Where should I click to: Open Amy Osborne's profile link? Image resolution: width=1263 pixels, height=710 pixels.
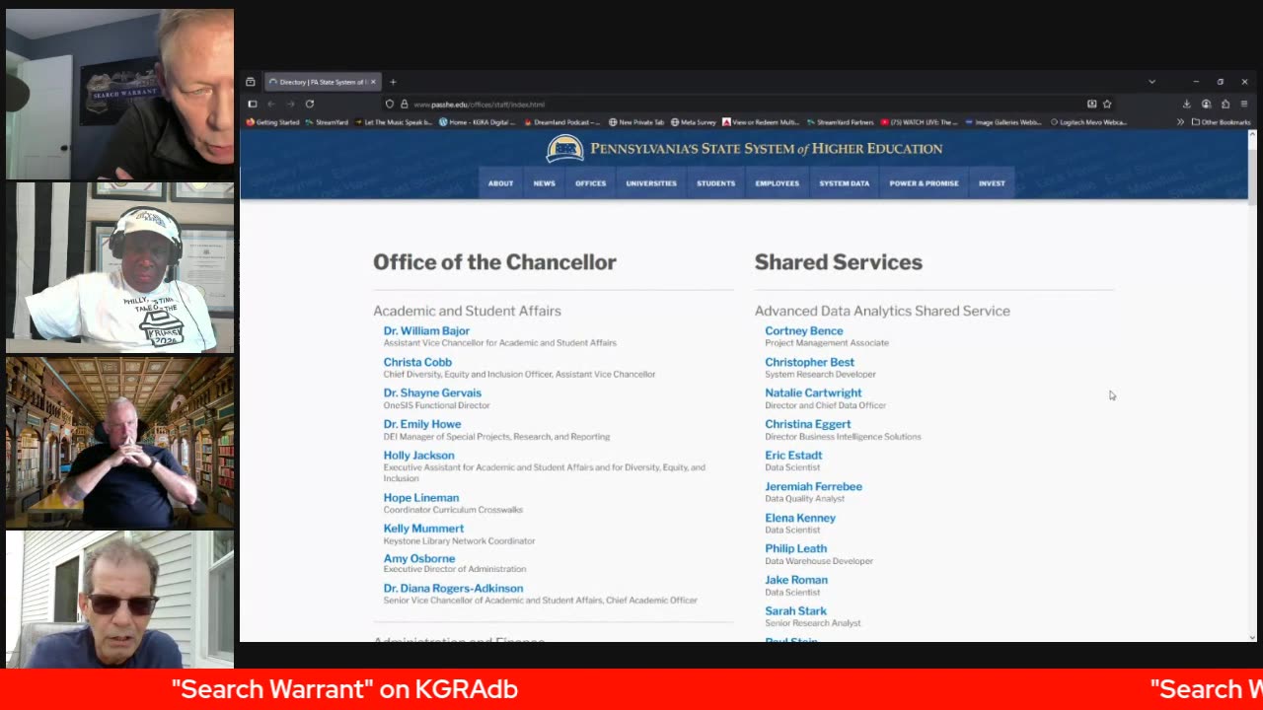pyautogui.click(x=419, y=558)
